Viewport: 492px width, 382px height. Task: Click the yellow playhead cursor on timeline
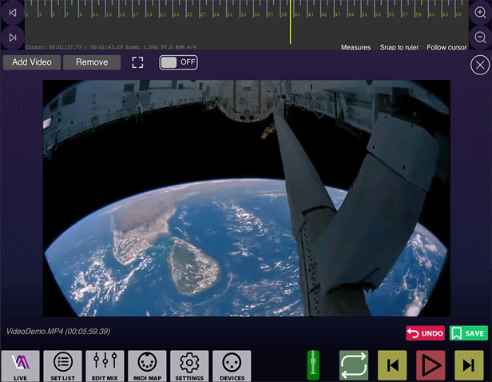tap(290, 22)
